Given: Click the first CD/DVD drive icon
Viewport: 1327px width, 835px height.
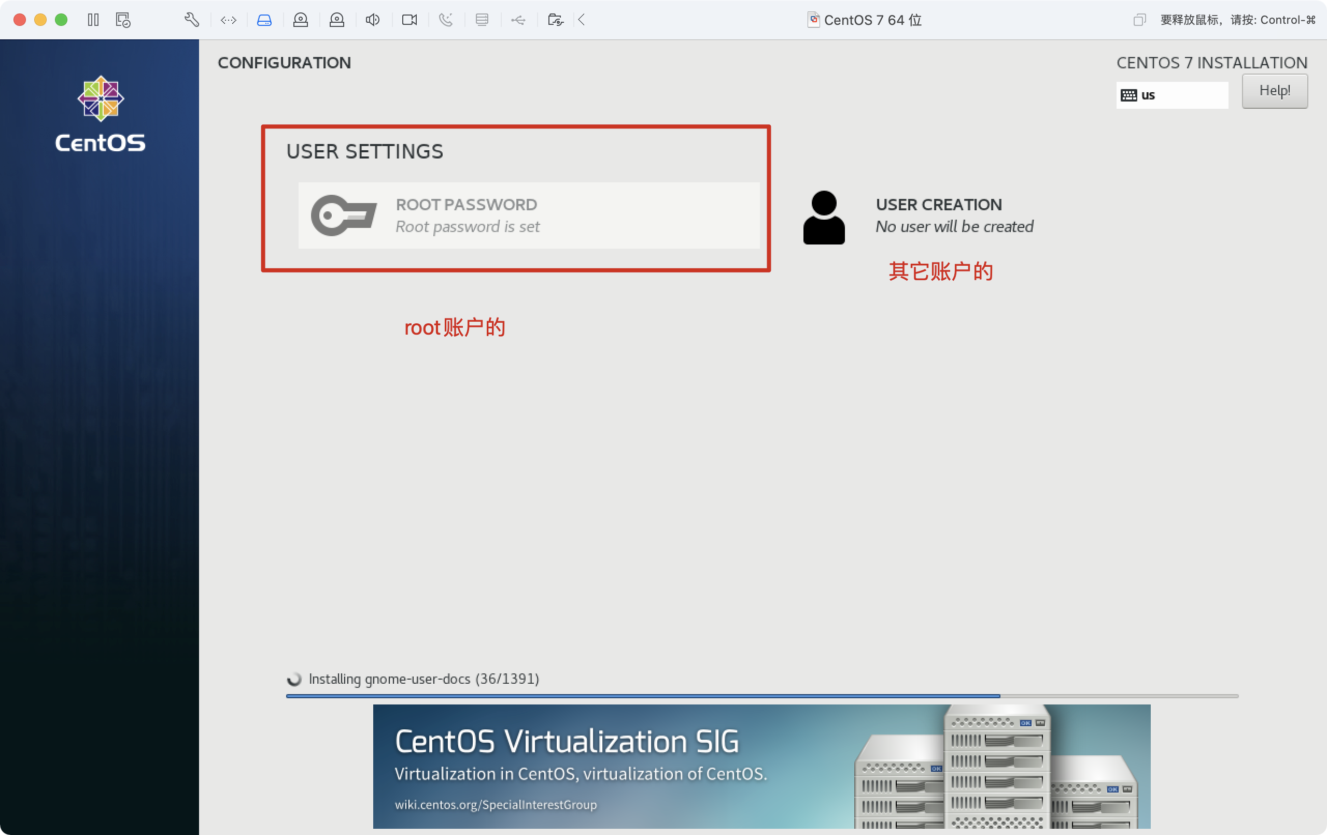Looking at the screenshot, I should point(300,20).
